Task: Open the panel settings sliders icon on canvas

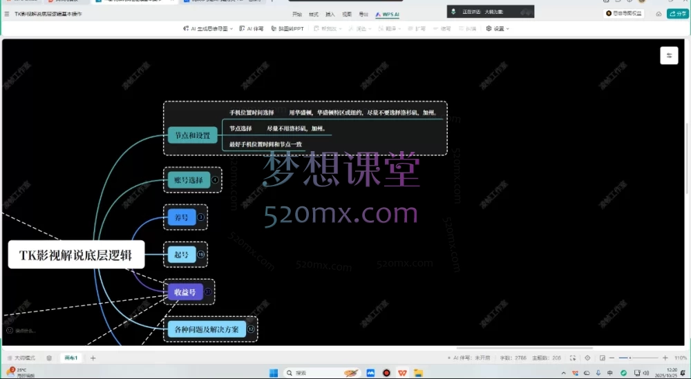Action: tap(669, 55)
